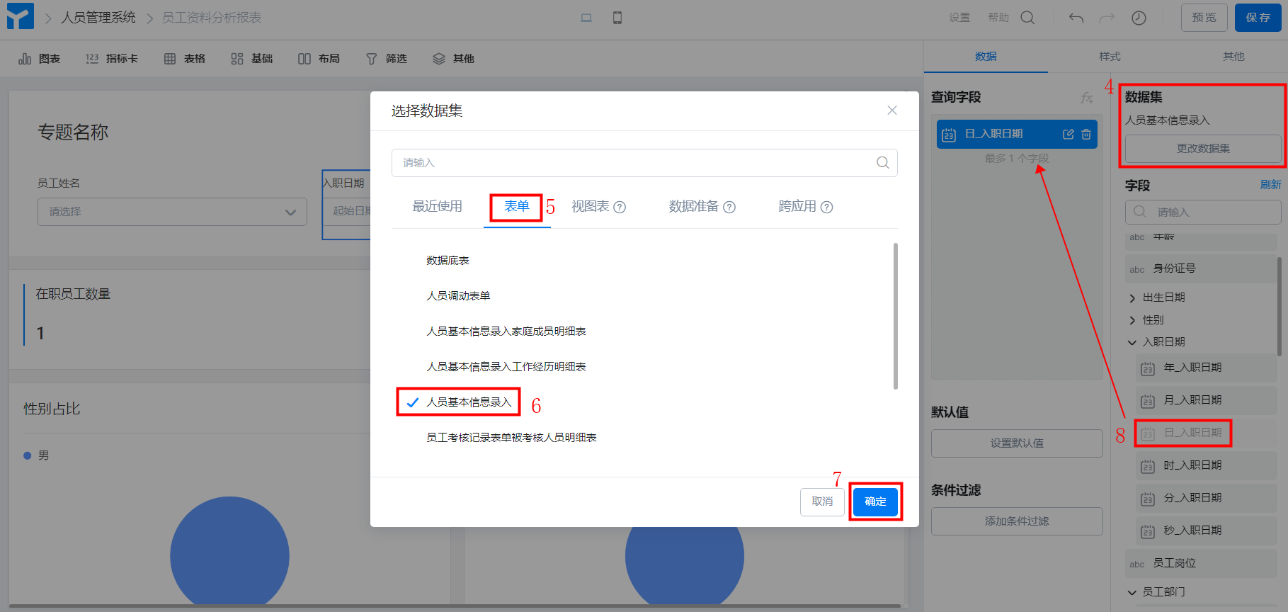
Task: Open the 基础 toolbar item
Action: pos(252,59)
